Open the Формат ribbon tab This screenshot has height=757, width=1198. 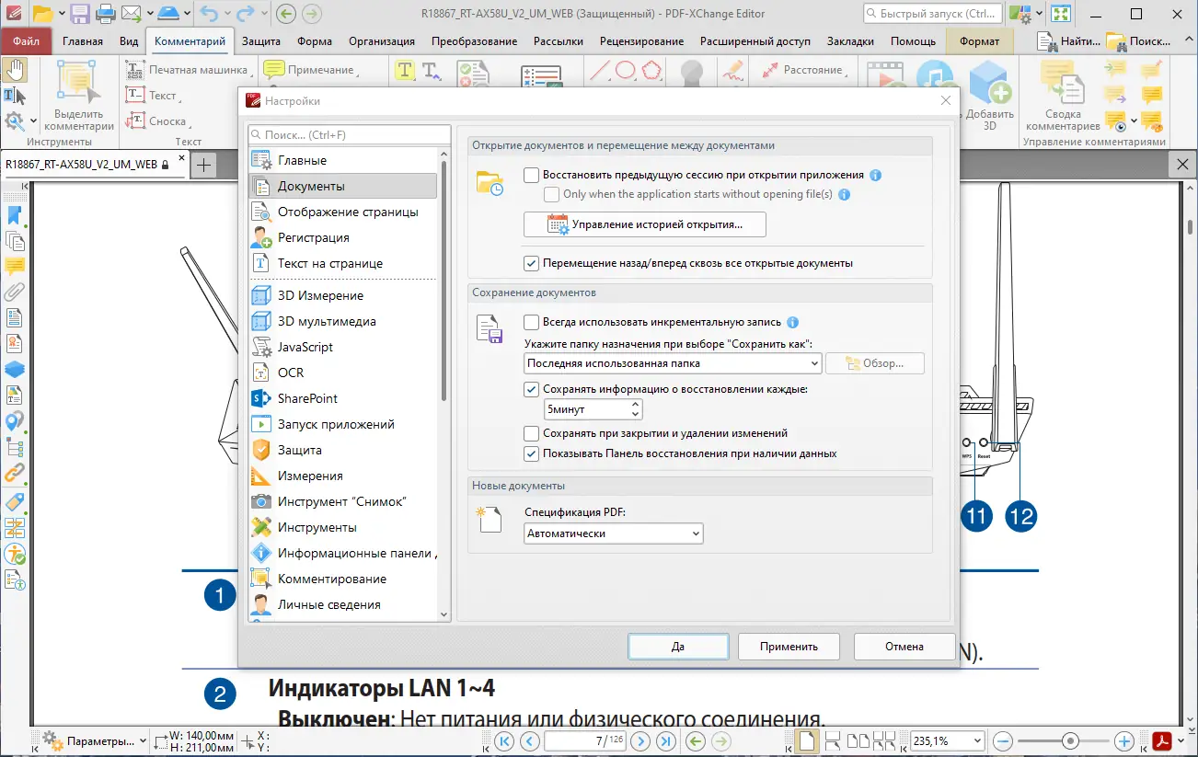[979, 41]
